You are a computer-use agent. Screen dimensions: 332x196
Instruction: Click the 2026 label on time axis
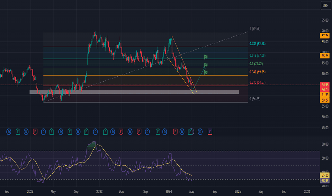[307, 192]
